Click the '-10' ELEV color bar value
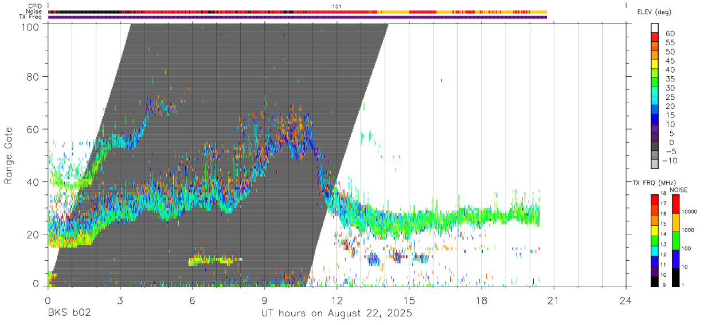The height and width of the screenshot is (325, 704). click(x=670, y=160)
